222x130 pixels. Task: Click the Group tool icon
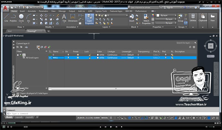180,18
